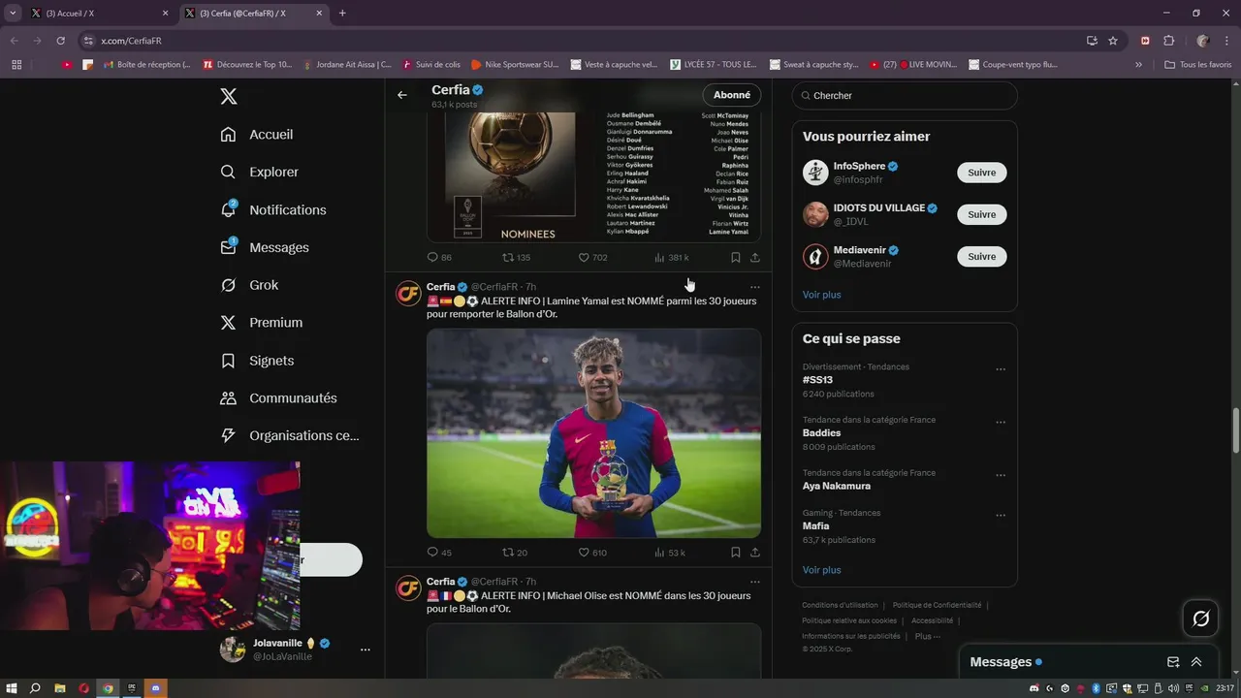Share the Ballon d'Or nominees post
The image size is (1241, 698).
754,258
